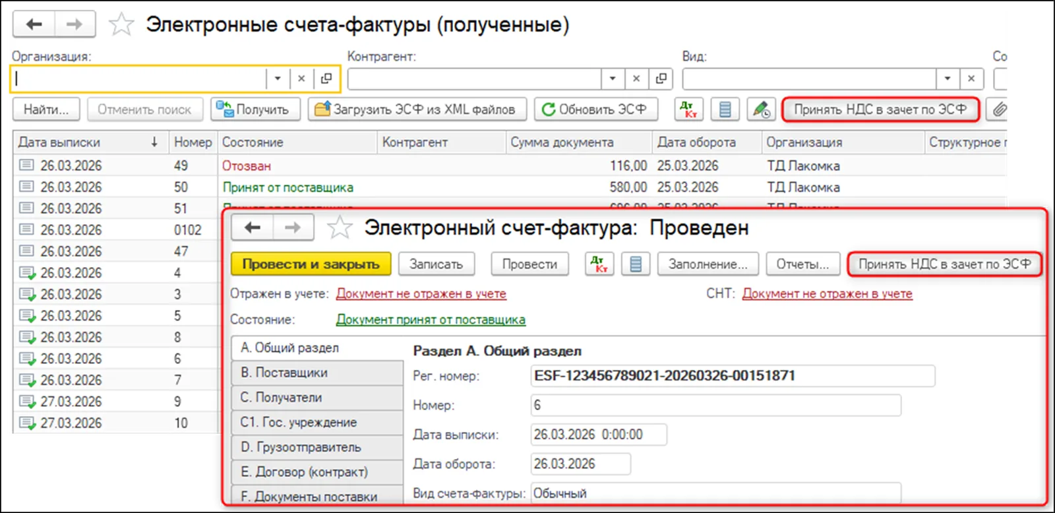Open the Документ принят от поставщика link
Screen dimensions: 1055x513
[431, 320]
